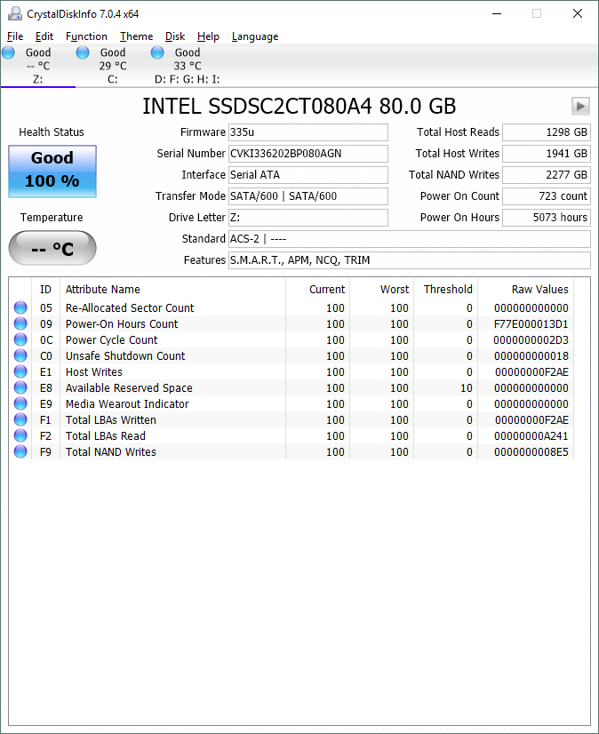599x734 pixels.
Task: Open the Theme menu
Action: pyautogui.click(x=136, y=36)
